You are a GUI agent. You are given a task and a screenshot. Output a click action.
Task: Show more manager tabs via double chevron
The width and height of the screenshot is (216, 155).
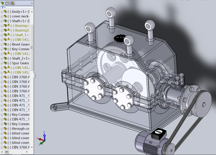click(32, 3)
